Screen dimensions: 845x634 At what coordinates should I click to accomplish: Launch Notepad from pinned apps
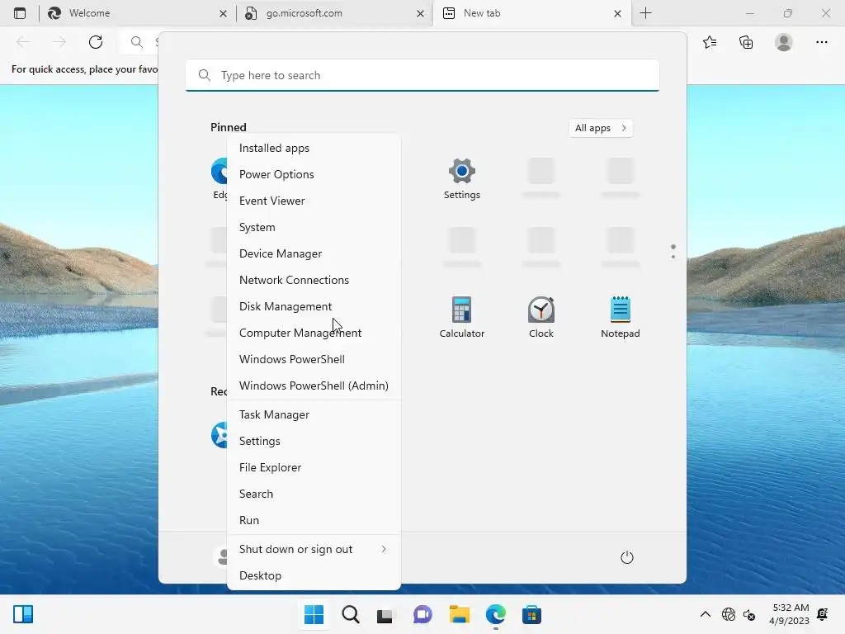[x=621, y=318]
